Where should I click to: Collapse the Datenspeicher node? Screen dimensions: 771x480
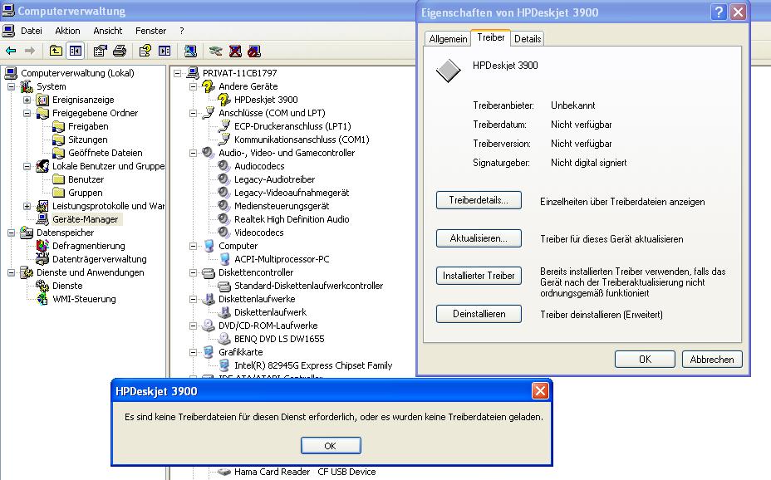click(x=12, y=233)
